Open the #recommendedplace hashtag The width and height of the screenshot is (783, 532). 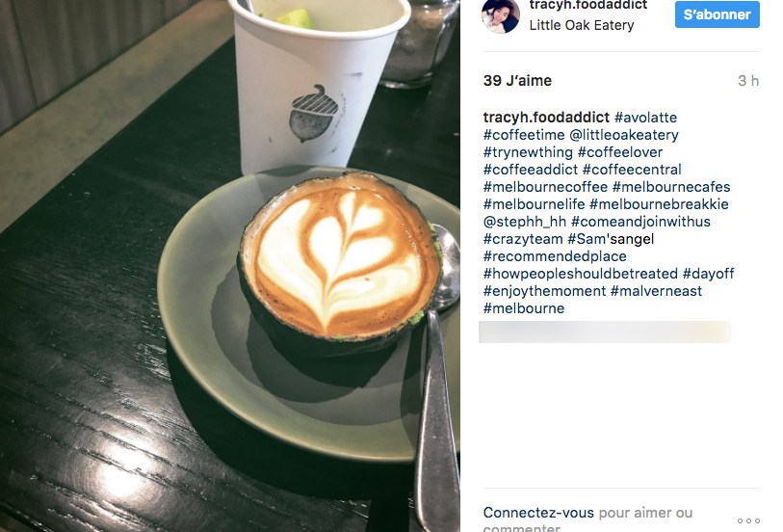pos(555,256)
